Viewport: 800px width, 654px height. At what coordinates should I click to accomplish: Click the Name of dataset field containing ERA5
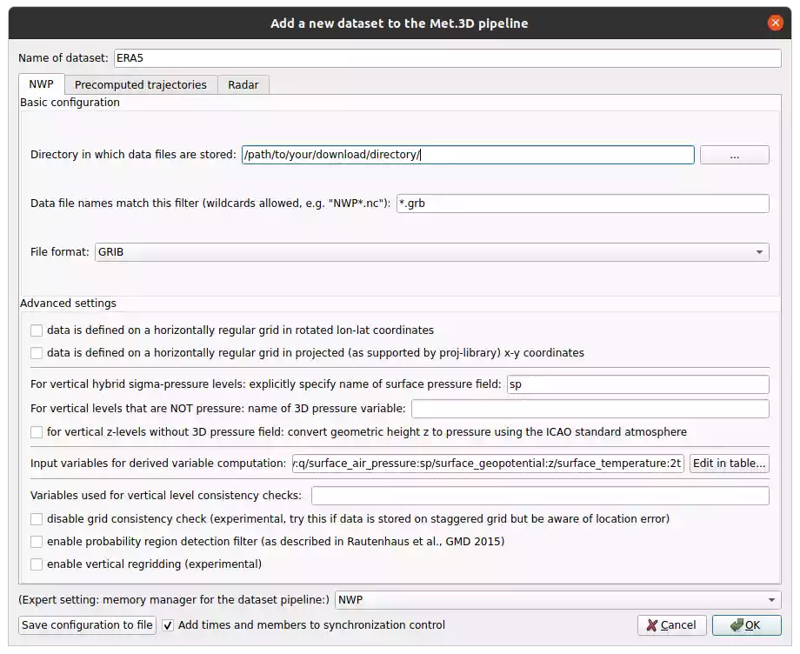tap(448, 58)
